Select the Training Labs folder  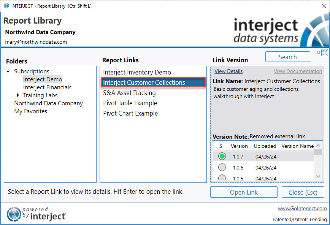40,95
